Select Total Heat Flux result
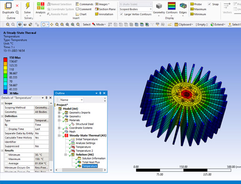 click(91, 162)
